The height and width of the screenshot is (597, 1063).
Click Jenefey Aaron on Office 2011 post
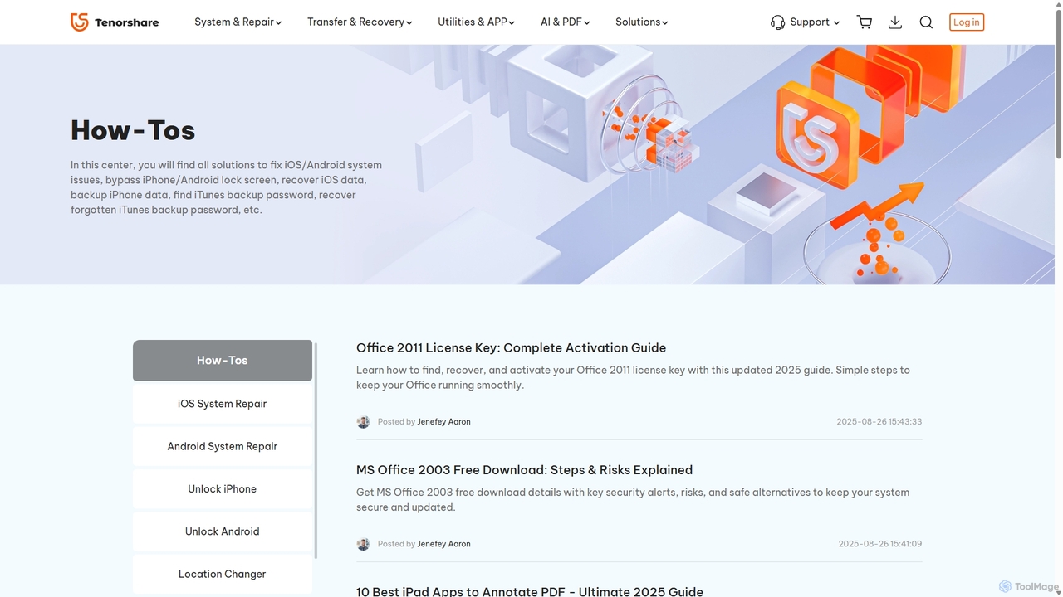pos(443,422)
